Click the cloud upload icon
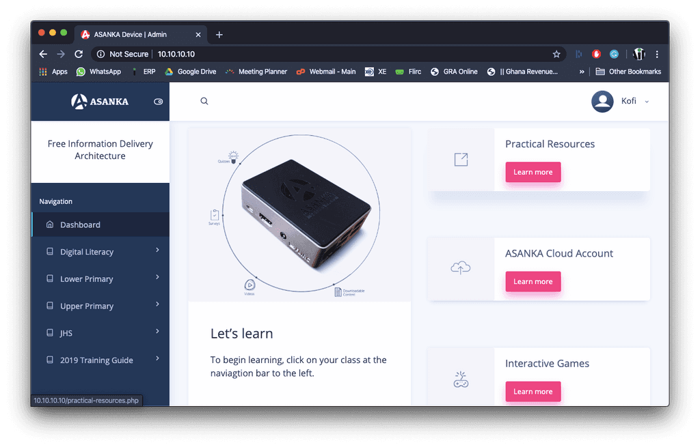700x447 pixels. (461, 268)
